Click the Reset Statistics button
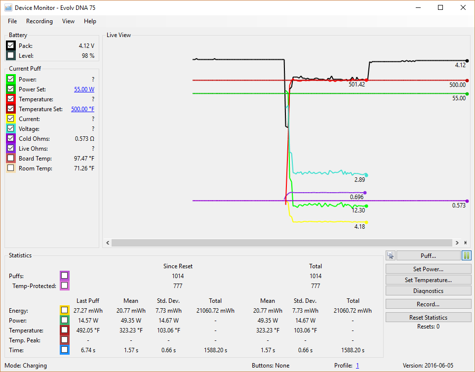475x372 pixels. tap(428, 318)
